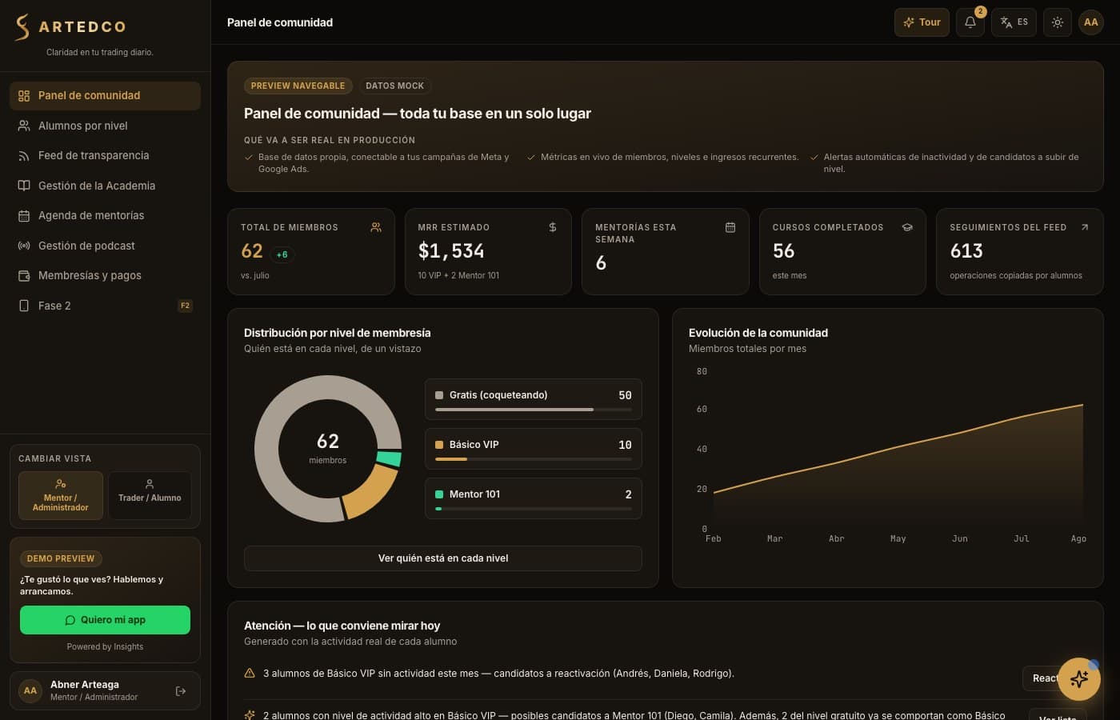Click the Gratis gray color swatch
This screenshot has width=1120, height=720.
439,395
